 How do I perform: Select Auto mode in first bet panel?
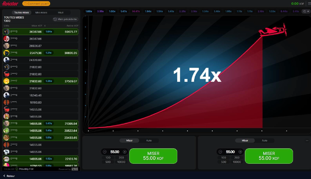tap(149, 141)
